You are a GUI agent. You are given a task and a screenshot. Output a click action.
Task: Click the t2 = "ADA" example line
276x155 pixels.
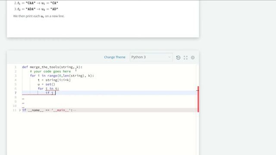[36, 9]
